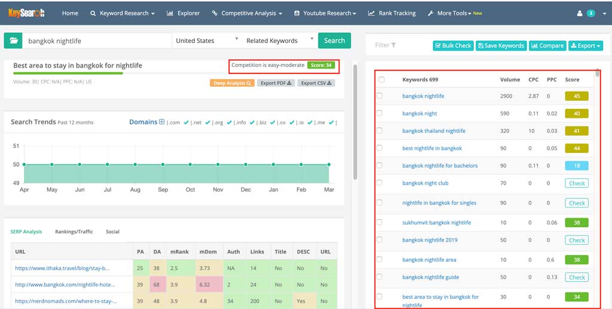Click the yellow score 45 badge
Image resolution: width=612 pixels, height=309 pixels.
[577, 96]
